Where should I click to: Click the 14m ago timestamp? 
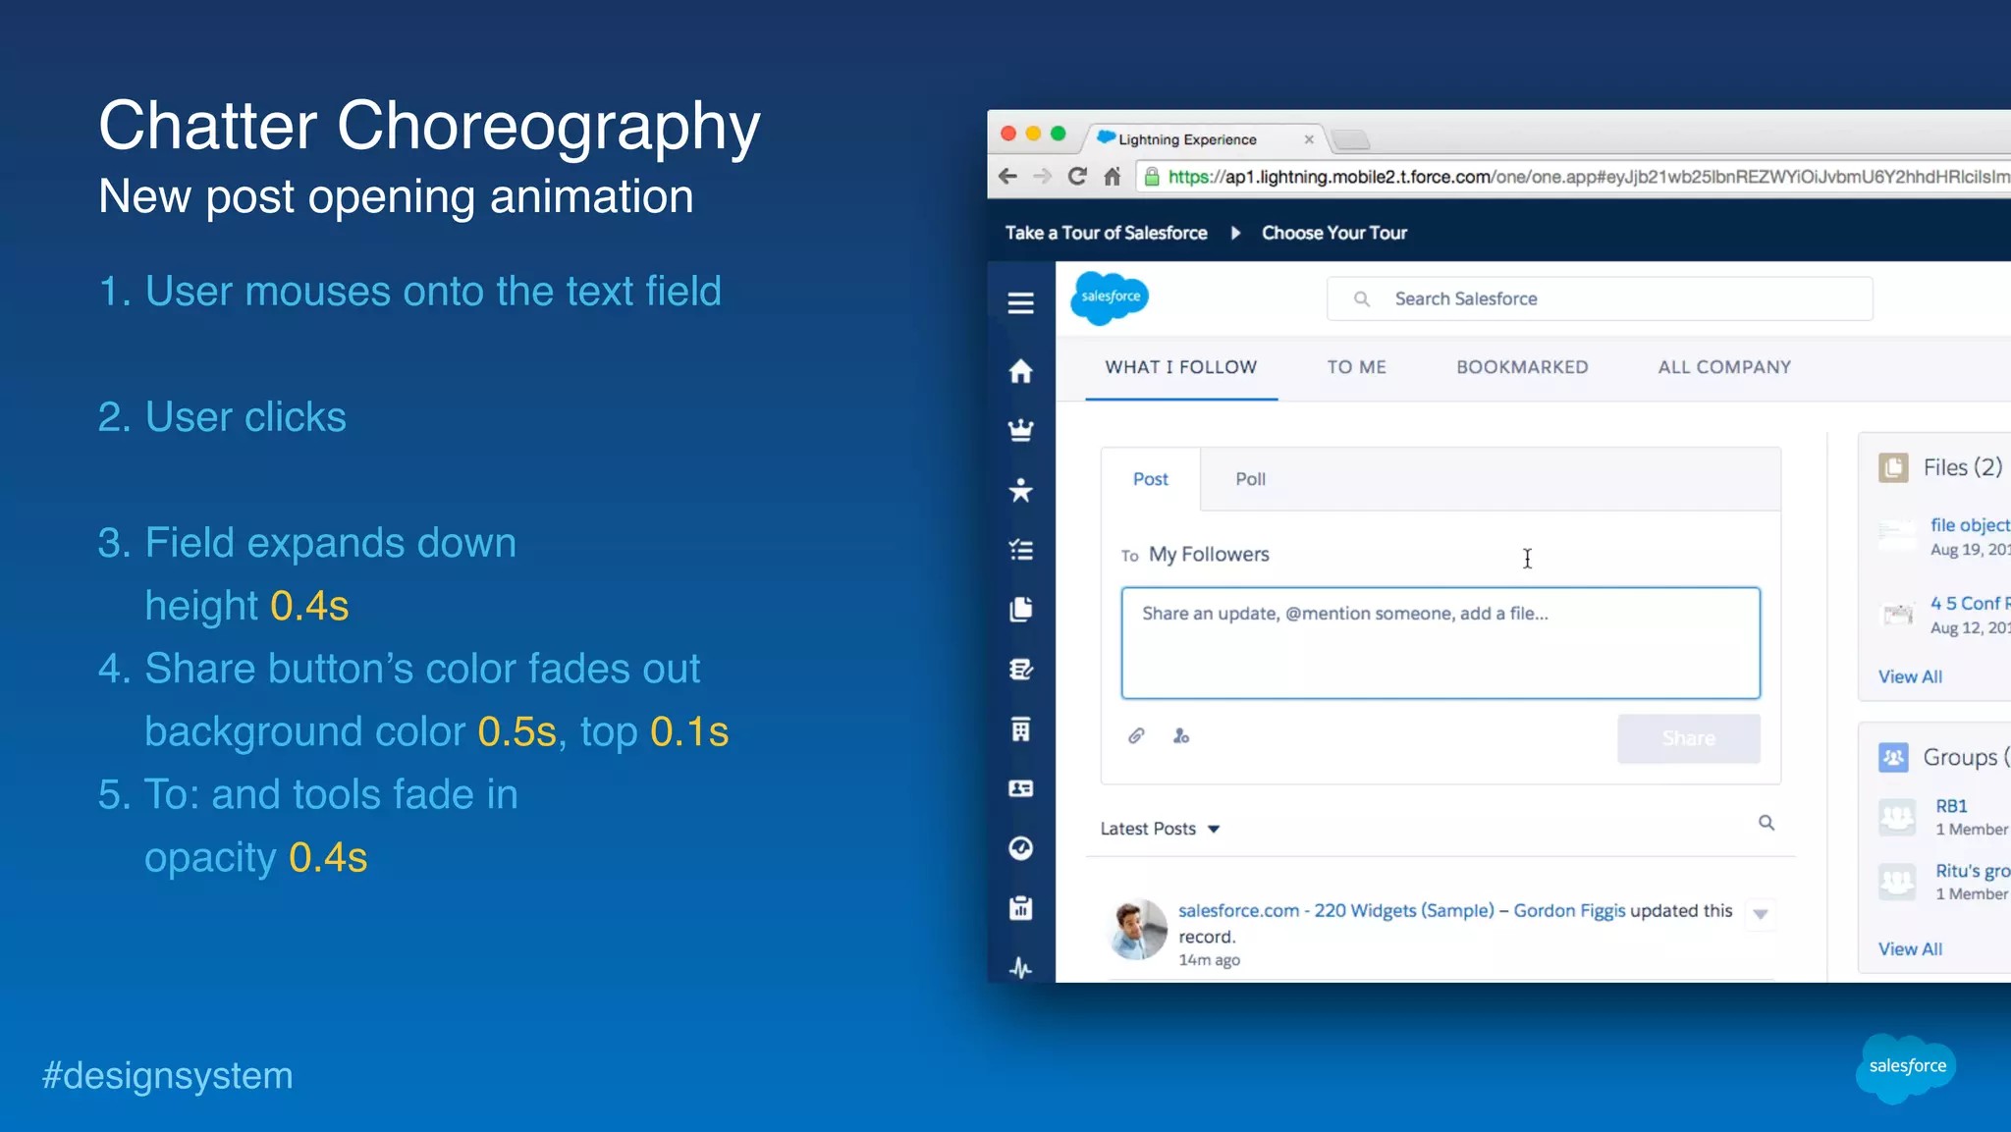click(x=1209, y=959)
